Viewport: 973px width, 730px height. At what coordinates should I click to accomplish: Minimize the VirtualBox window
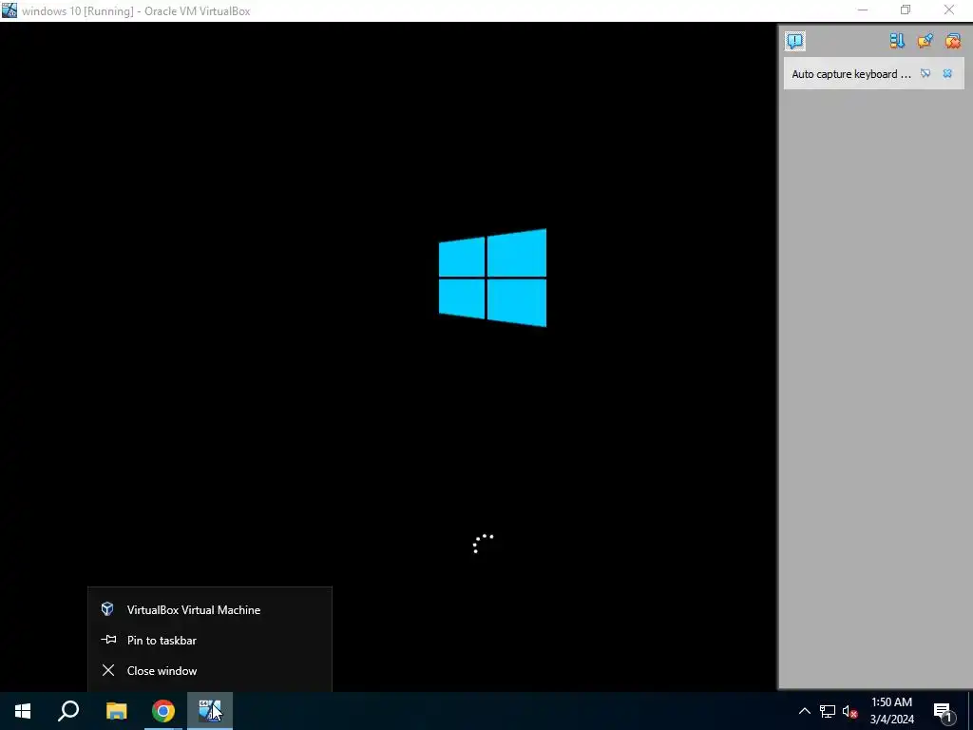click(x=863, y=10)
